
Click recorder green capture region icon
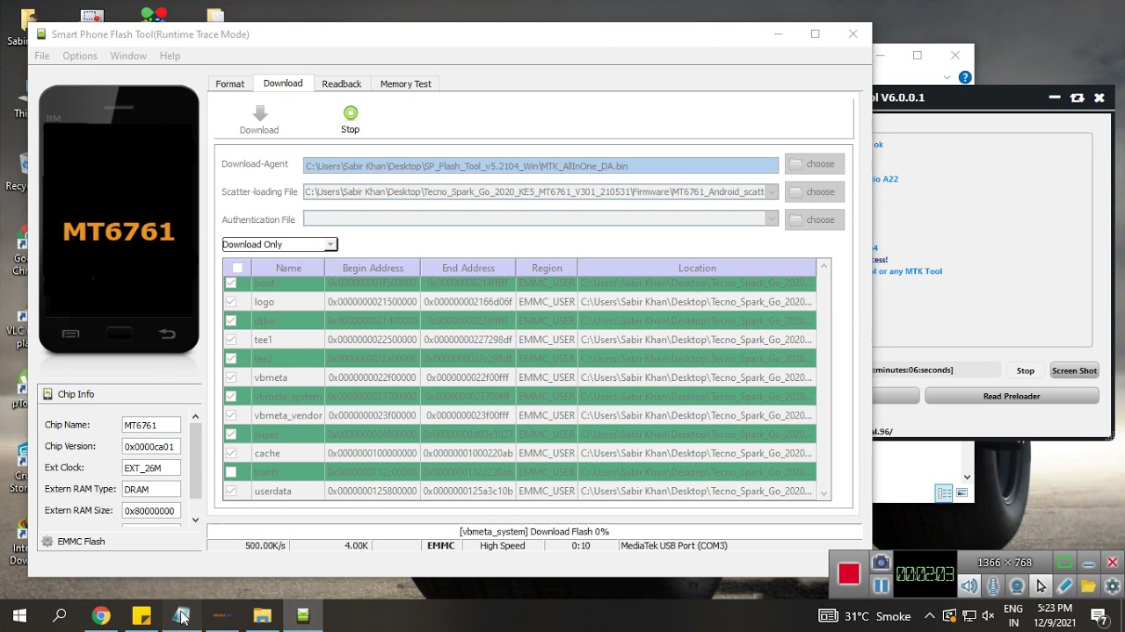(1064, 563)
